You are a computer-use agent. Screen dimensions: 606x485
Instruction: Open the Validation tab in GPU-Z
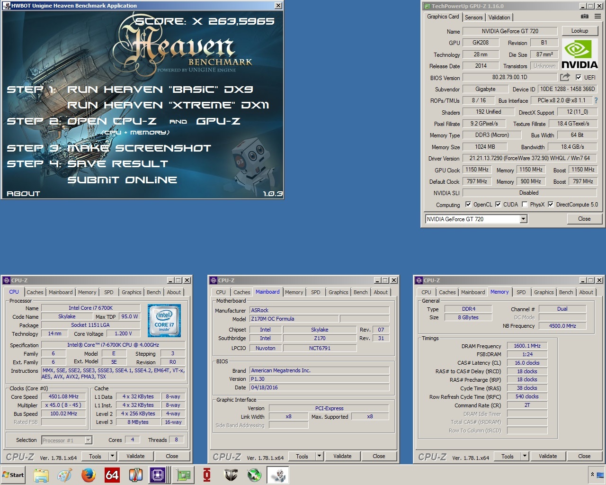(x=499, y=18)
